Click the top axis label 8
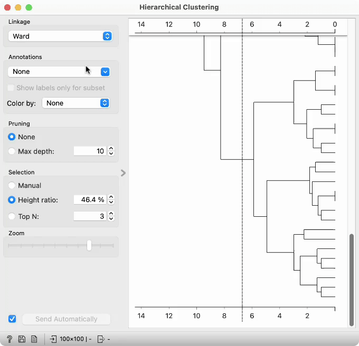 (224, 24)
